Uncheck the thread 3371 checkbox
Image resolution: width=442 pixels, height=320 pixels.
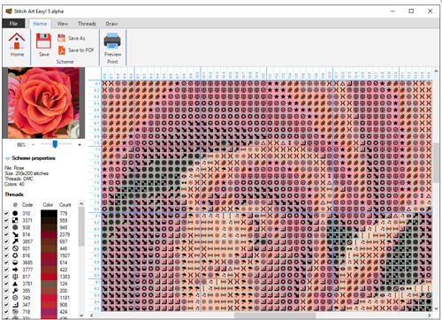(6, 220)
